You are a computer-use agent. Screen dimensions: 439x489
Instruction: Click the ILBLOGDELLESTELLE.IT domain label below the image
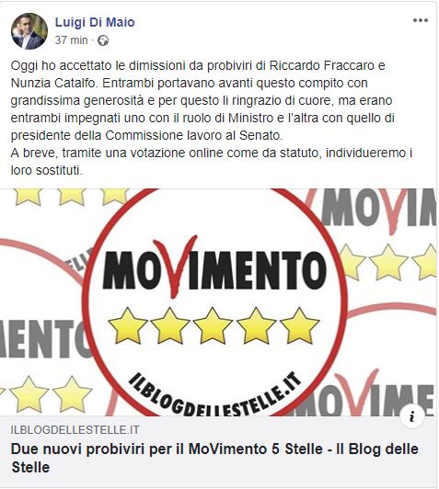(x=75, y=430)
